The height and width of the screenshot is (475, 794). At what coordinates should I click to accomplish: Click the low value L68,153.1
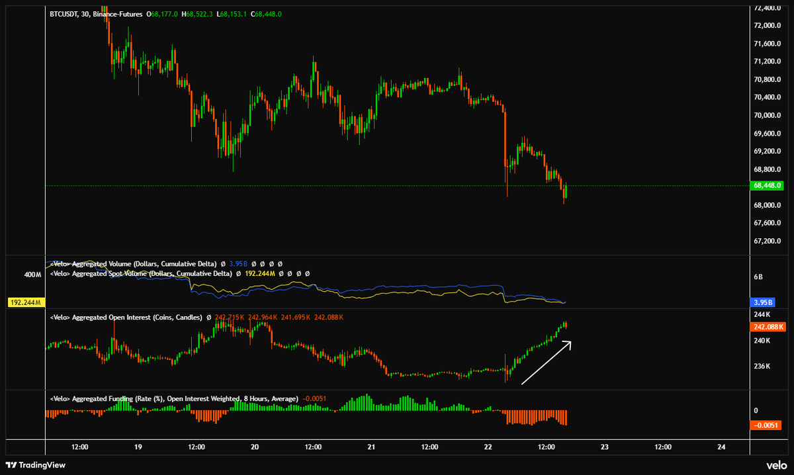(232, 13)
